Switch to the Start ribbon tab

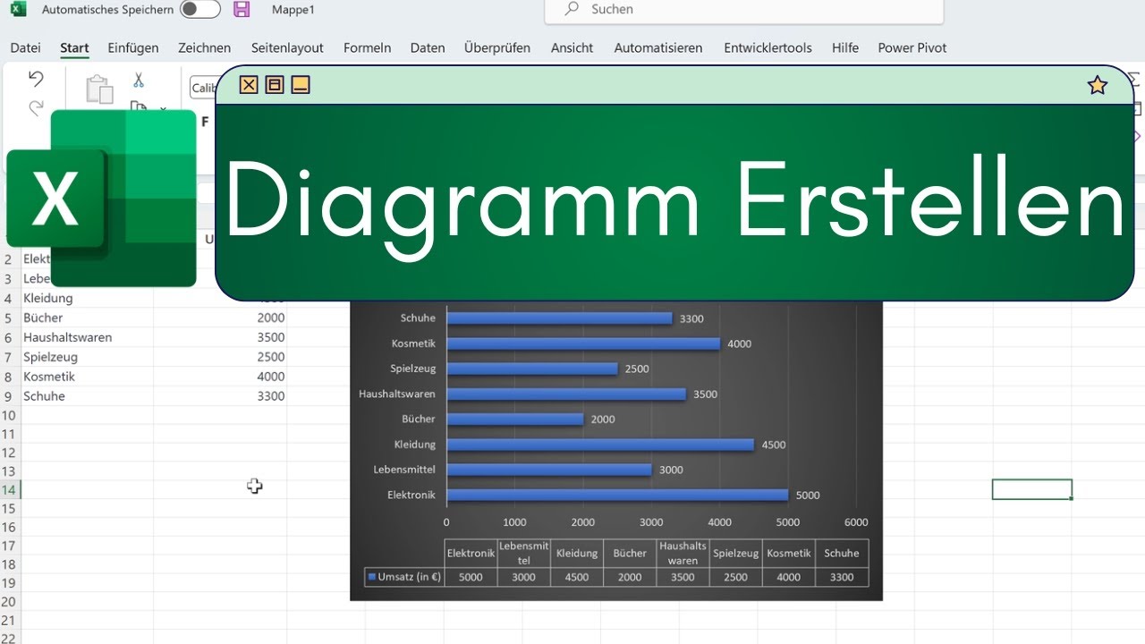pyautogui.click(x=74, y=48)
